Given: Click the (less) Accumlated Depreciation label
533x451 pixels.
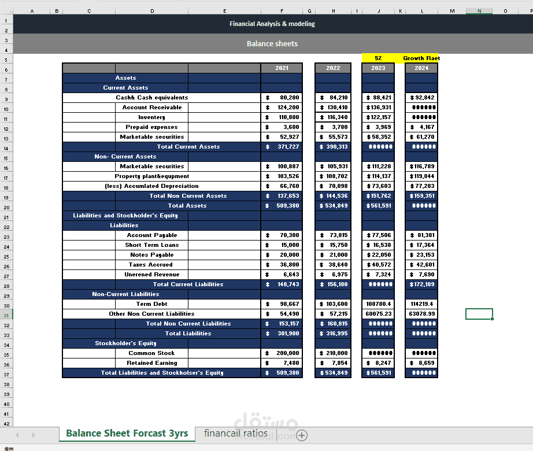Looking at the screenshot, I should coord(151,186).
